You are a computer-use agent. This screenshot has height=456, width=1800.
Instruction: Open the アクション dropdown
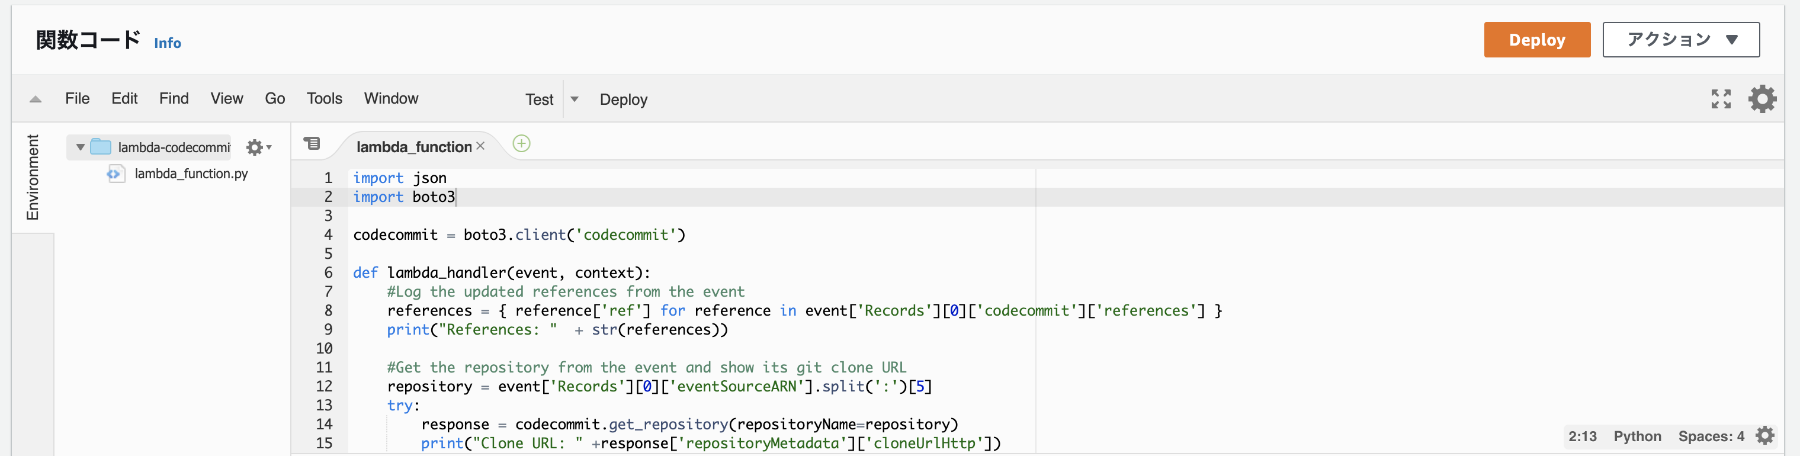1680,40
